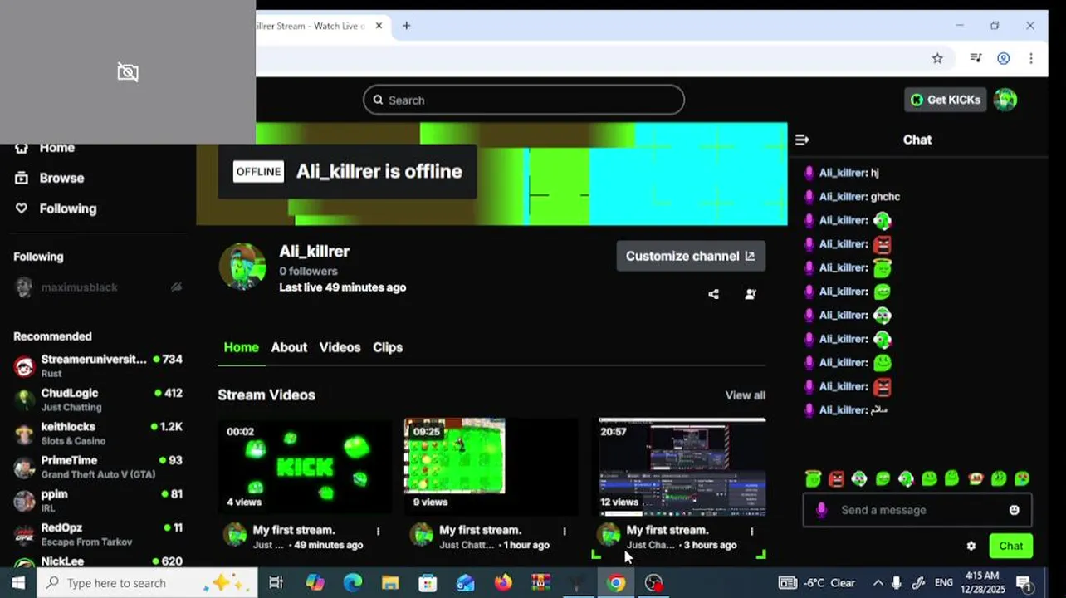
Task: Open Firefox from the taskbar
Action: 503,583
